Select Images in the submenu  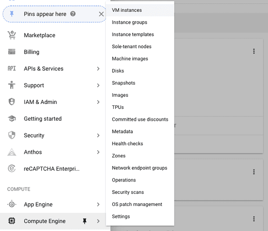point(140,95)
